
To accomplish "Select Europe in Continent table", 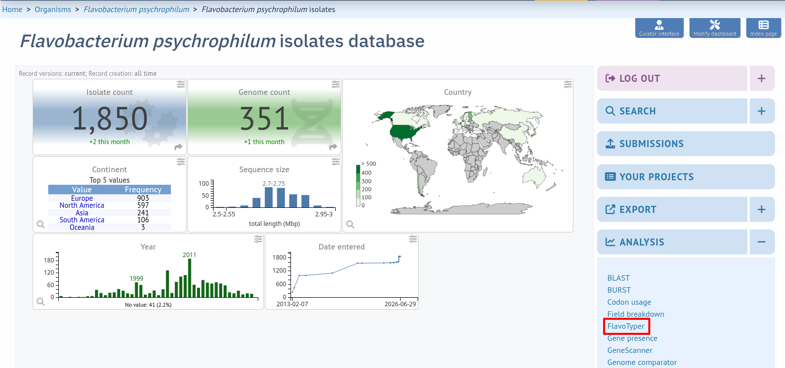I will [82, 198].
